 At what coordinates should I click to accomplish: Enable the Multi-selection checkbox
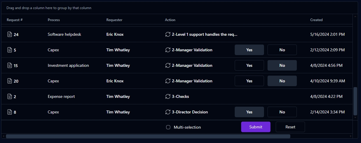click(168, 127)
